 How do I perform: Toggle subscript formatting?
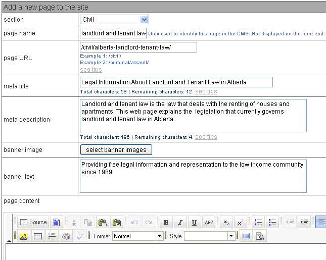(226, 222)
